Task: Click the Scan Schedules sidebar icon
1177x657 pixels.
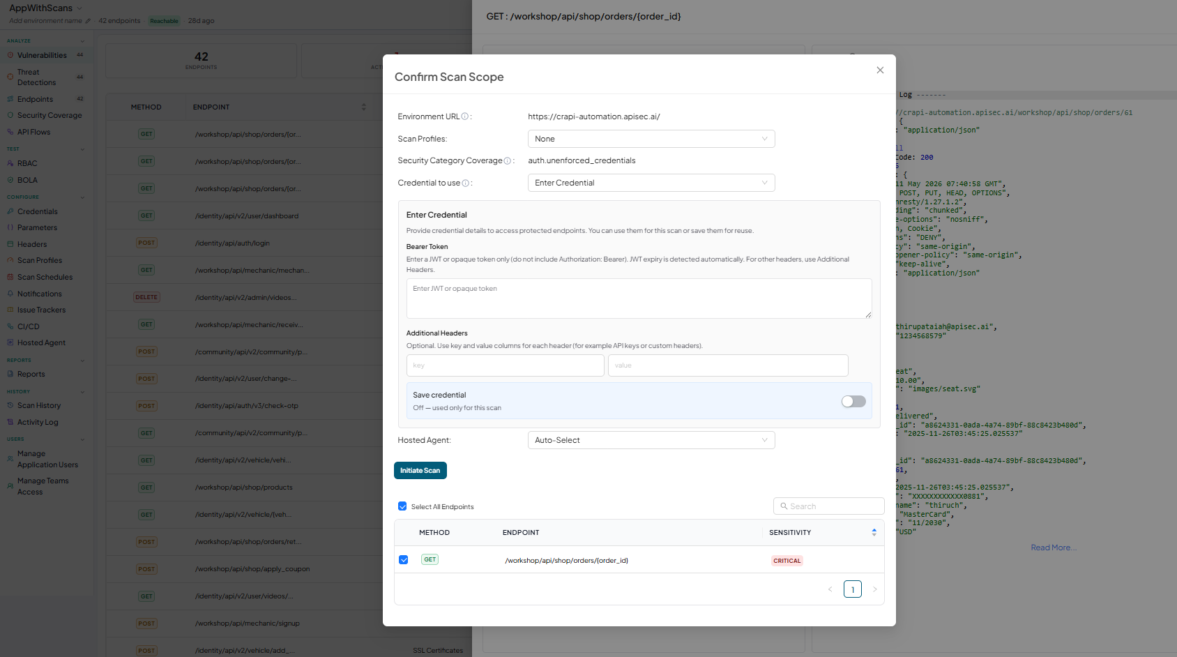Action: (10, 277)
